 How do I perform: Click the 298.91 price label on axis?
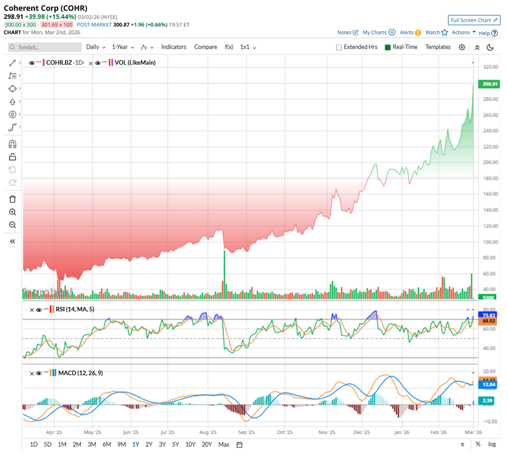[x=489, y=84]
